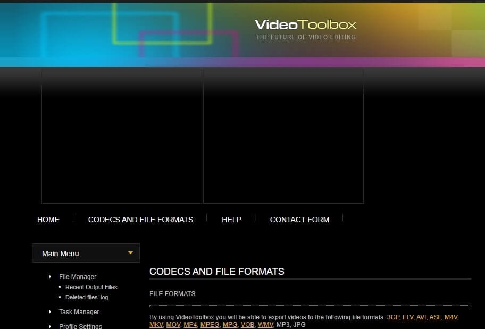
Task: Open Profile Settings in sidebar
Action: coord(80,326)
